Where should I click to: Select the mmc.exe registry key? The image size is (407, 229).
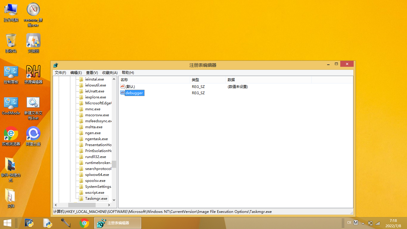coord(93,109)
